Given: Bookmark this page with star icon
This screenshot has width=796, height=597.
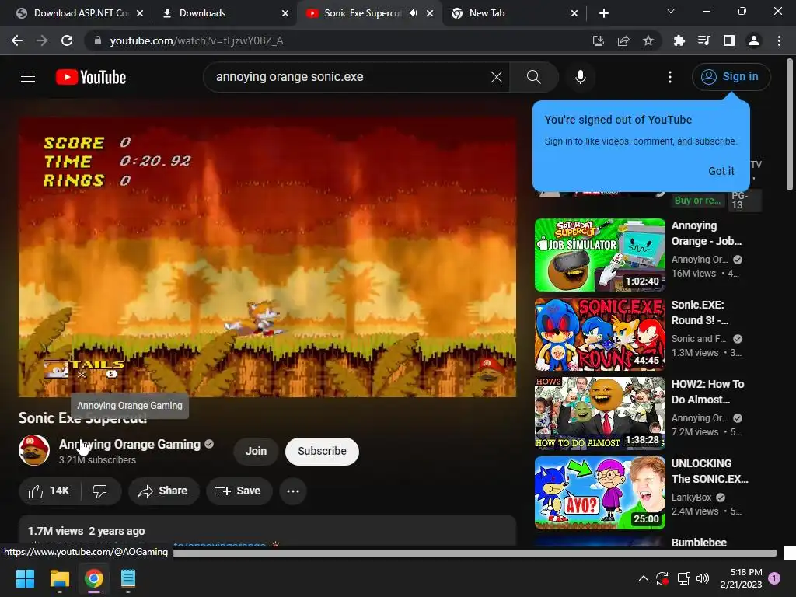Looking at the screenshot, I should tap(648, 40).
